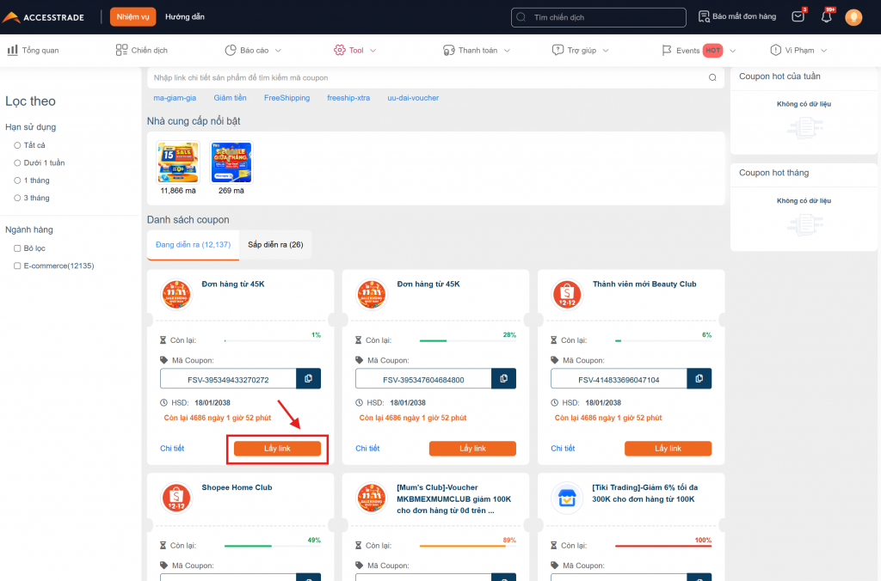Open the Hướng dẫn menu item
The image size is (881, 581).
click(x=185, y=17)
